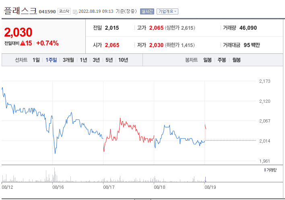Click the 08/18 date axis label
This screenshot has width=285, height=200.
159,187
